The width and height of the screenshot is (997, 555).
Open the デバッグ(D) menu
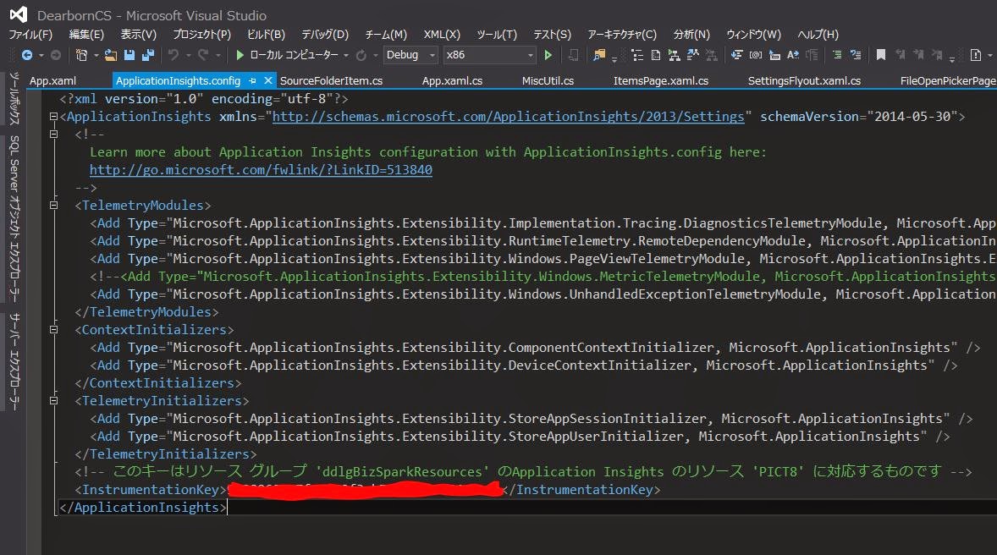(325, 35)
